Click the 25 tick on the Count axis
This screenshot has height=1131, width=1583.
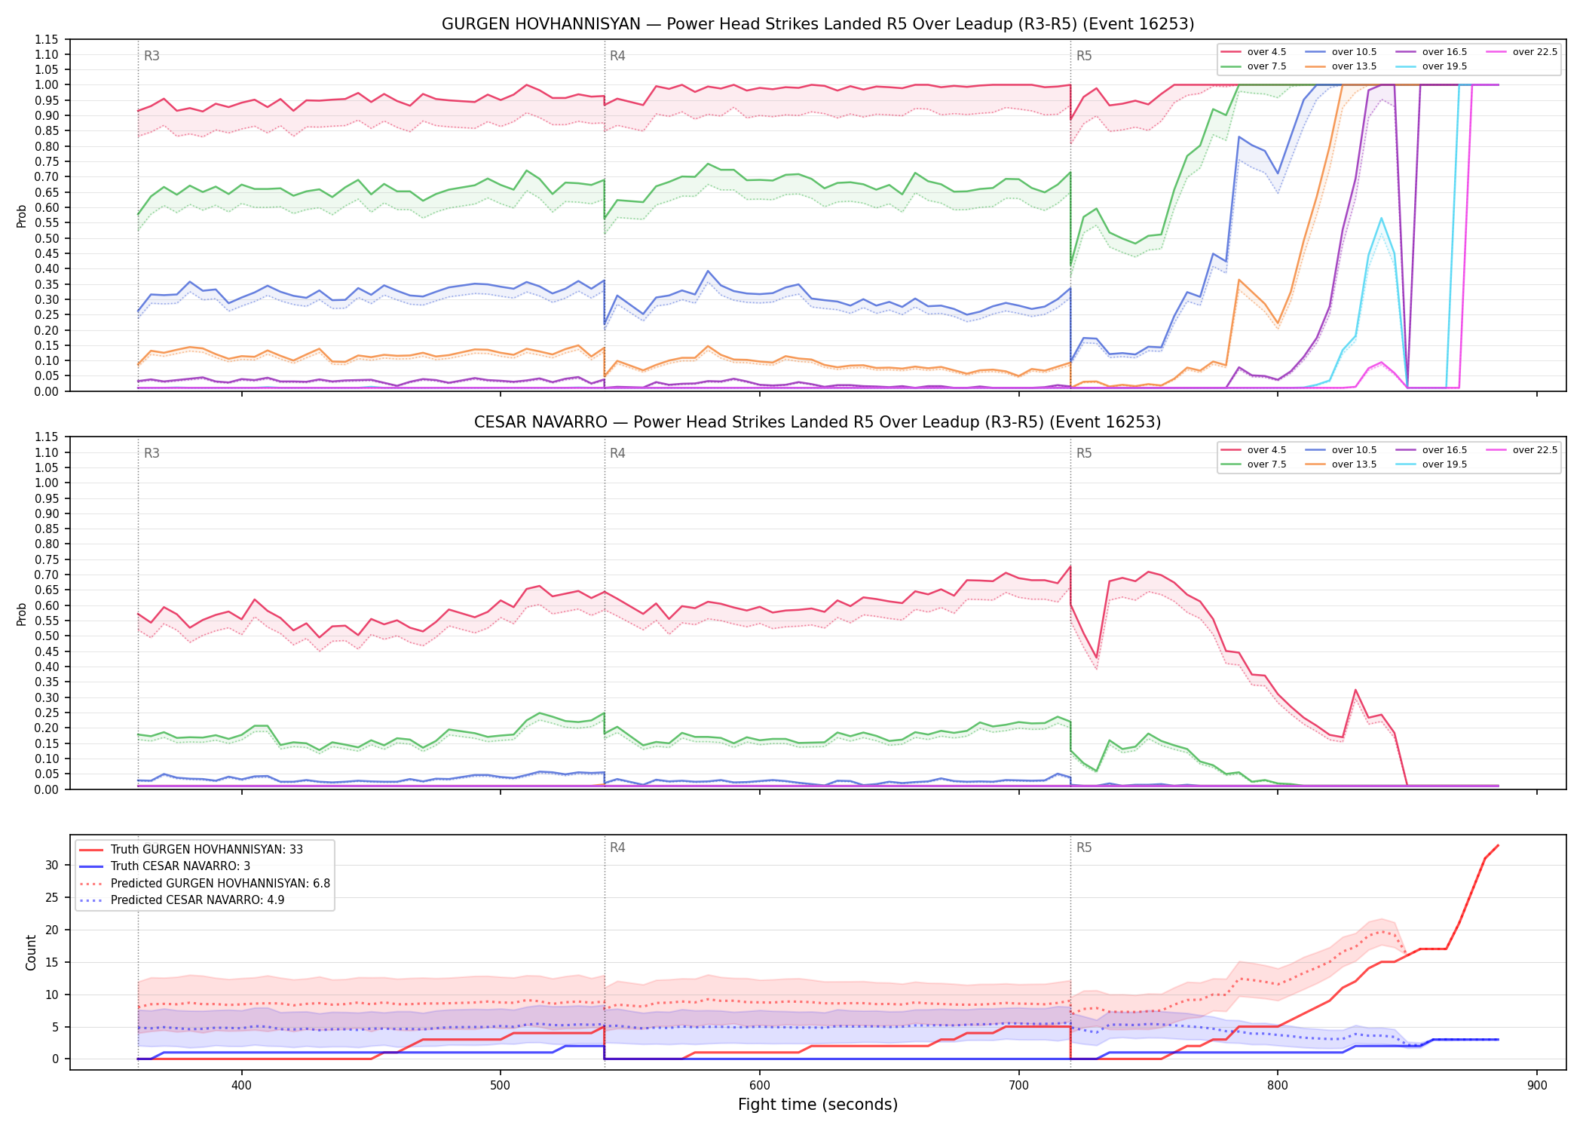click(x=51, y=897)
